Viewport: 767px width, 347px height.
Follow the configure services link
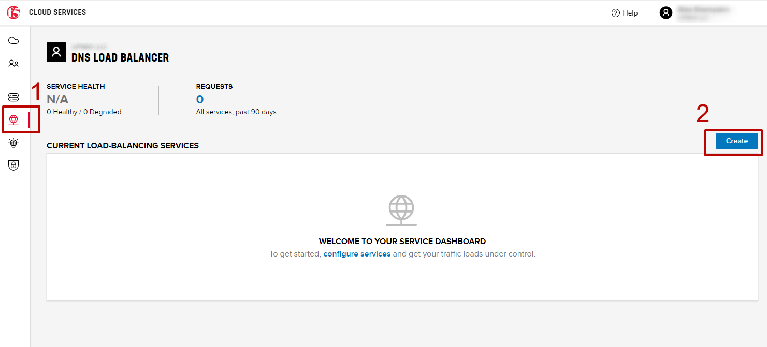coord(357,254)
